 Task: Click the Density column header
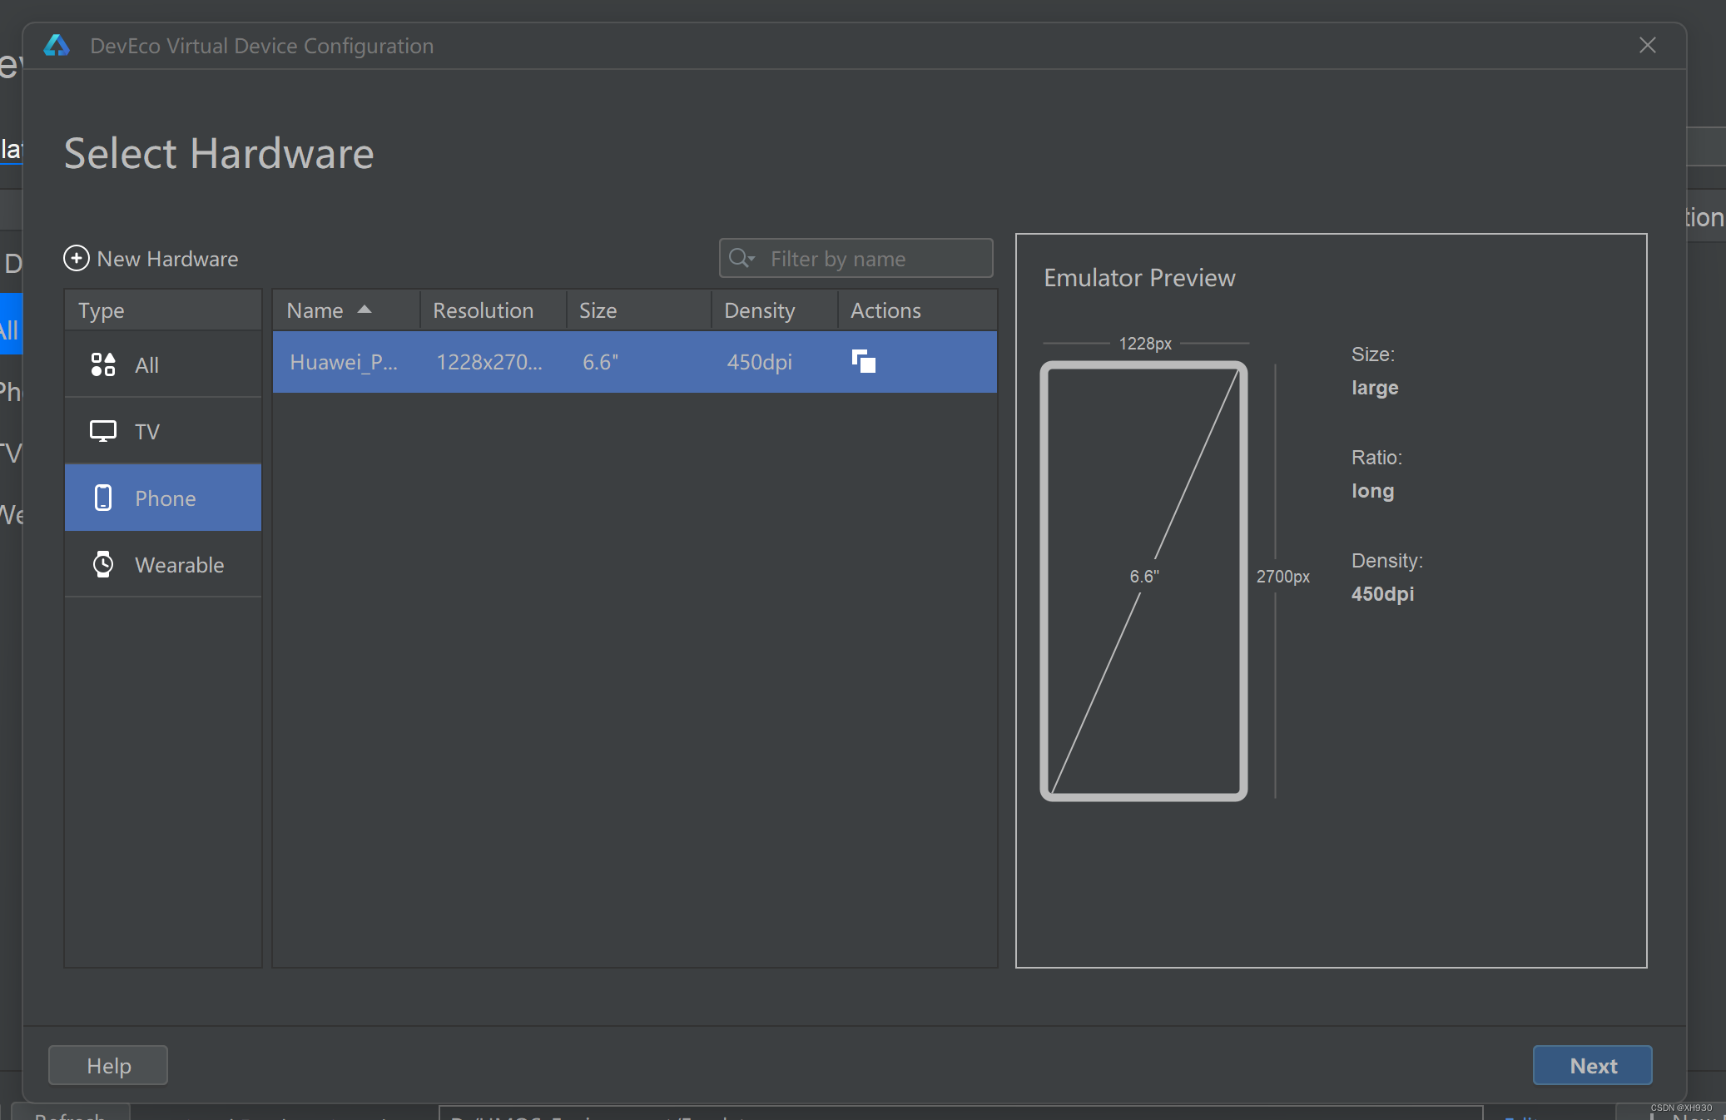pos(759,310)
